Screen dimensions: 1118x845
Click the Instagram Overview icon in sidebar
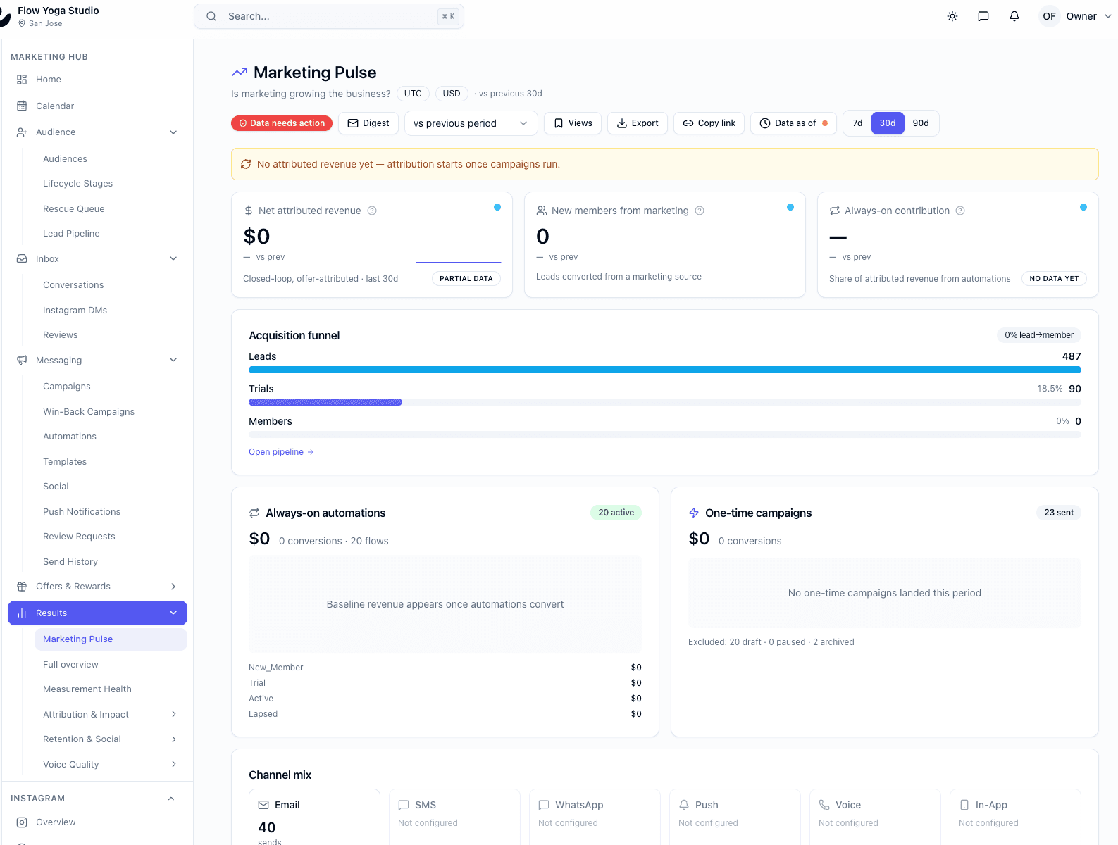click(x=22, y=822)
